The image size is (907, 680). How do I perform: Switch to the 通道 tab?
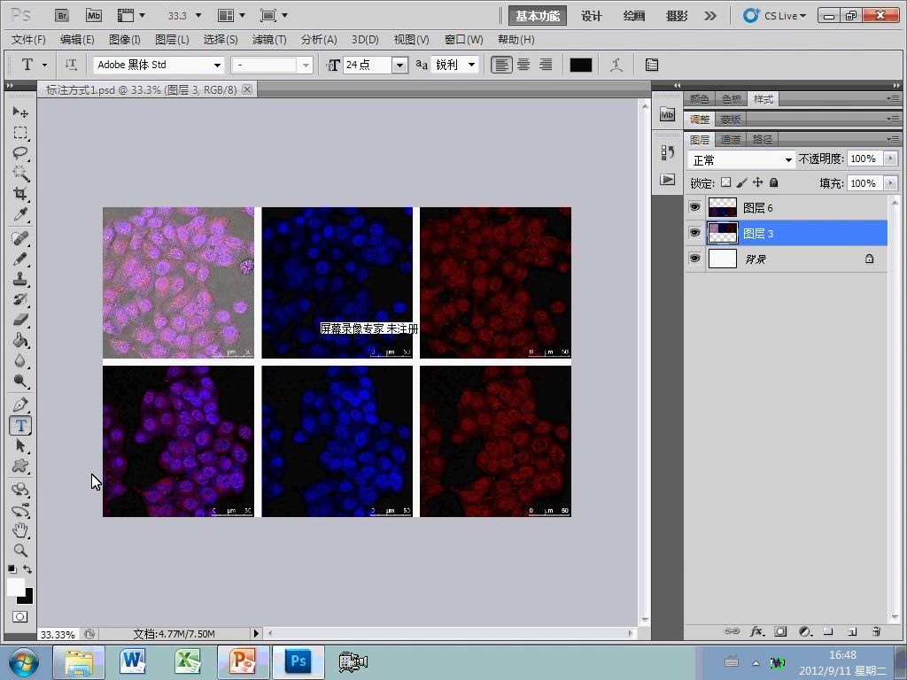(x=730, y=139)
